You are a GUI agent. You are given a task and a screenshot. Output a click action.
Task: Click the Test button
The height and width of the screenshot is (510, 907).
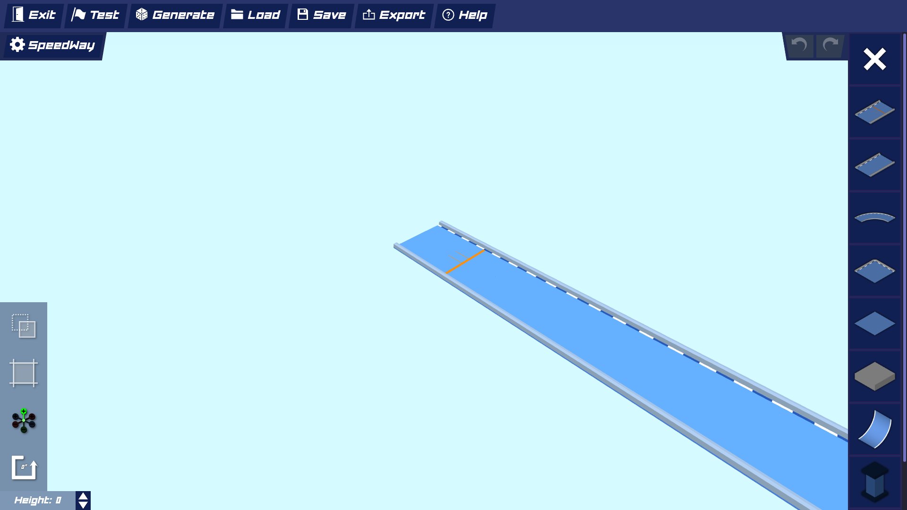tap(95, 15)
